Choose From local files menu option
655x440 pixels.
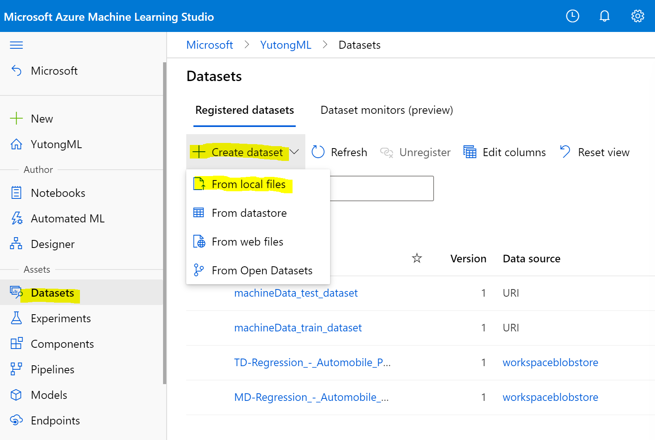coord(258,184)
